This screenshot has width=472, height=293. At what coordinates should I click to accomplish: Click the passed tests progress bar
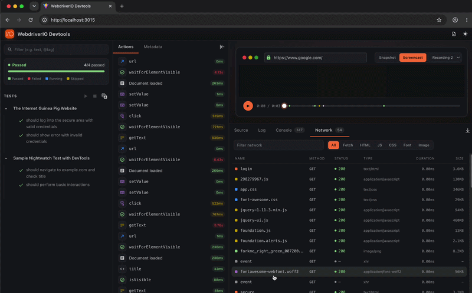pyautogui.click(x=56, y=71)
